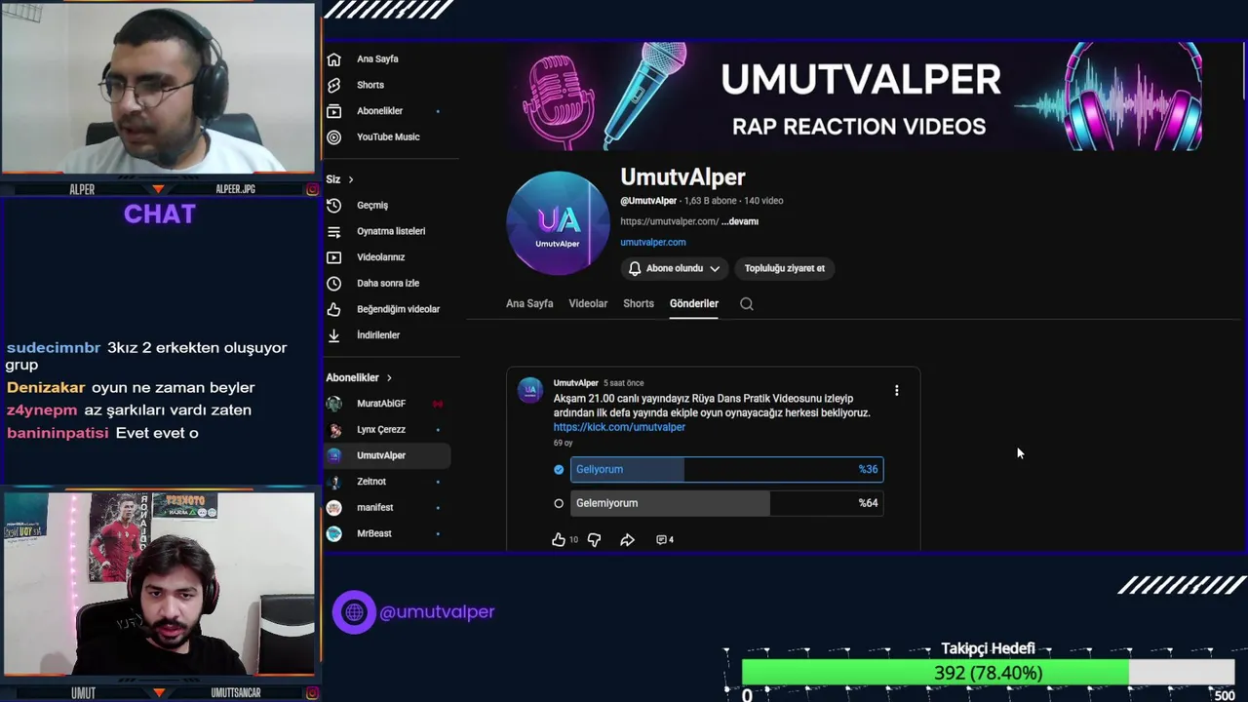Open the Abonelikler subscriptions icon

[333, 111]
